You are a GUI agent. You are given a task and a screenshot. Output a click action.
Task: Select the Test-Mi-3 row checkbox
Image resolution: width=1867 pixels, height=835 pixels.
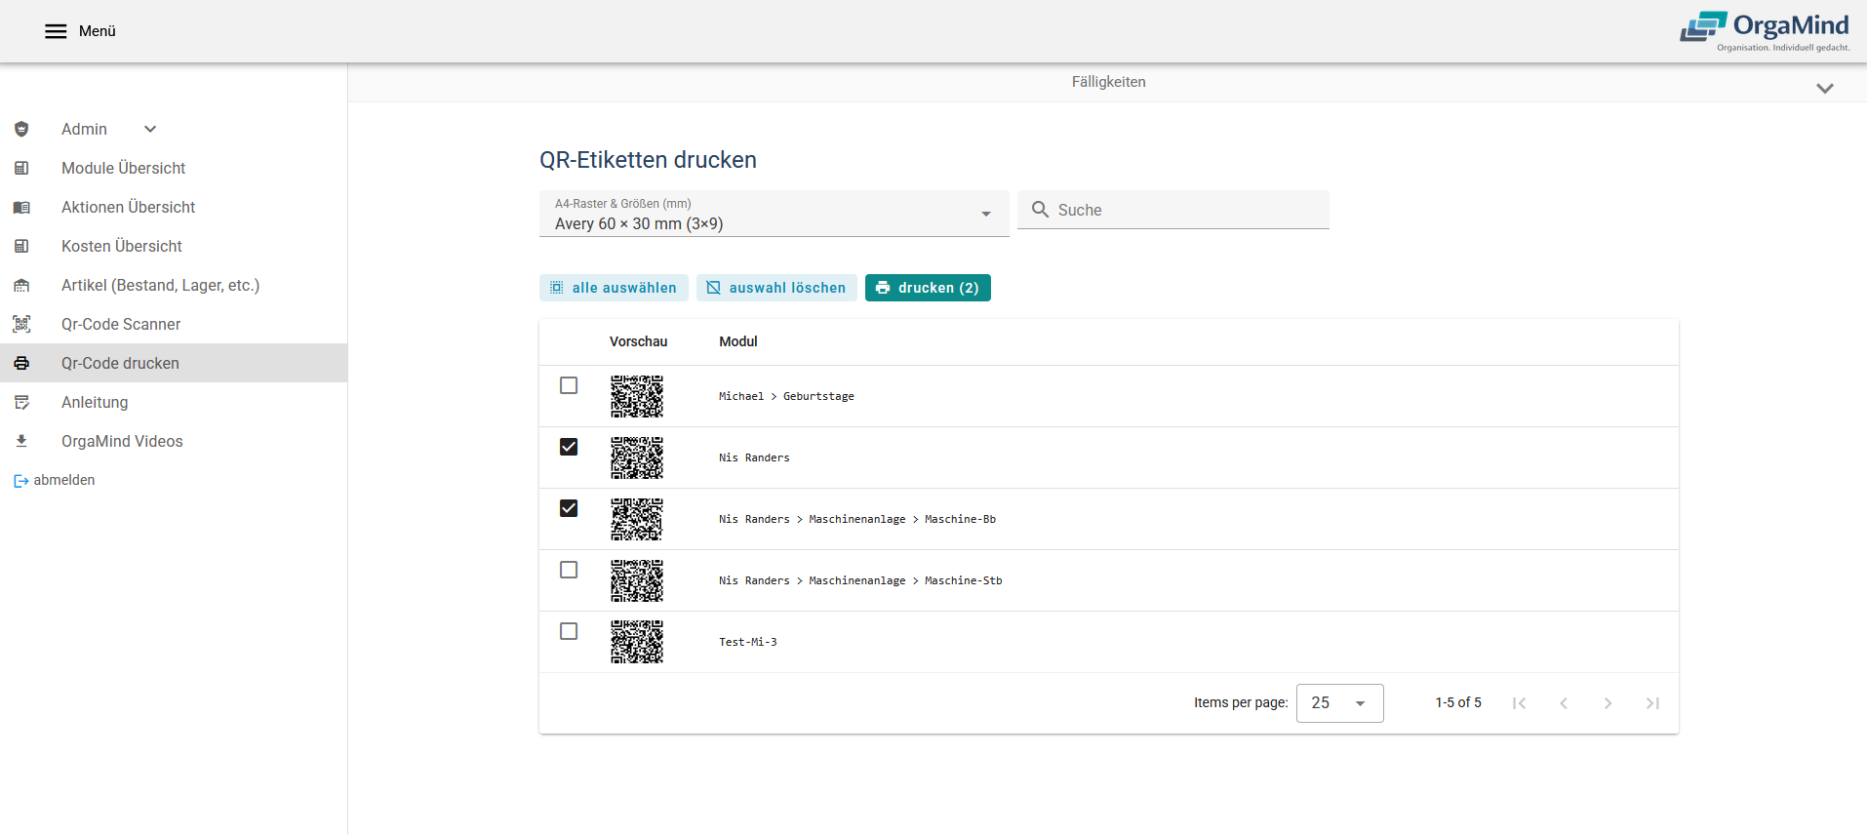coord(569,631)
